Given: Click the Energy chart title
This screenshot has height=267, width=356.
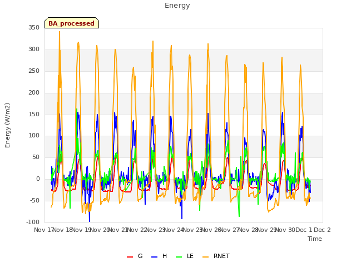Looking at the screenshot, I should tap(177, 6).
